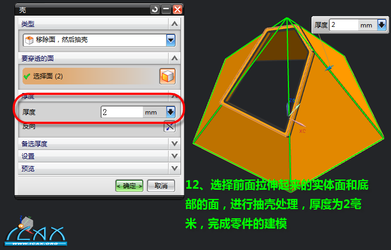
Task: Expand the 预览 section
Action: coord(175,169)
